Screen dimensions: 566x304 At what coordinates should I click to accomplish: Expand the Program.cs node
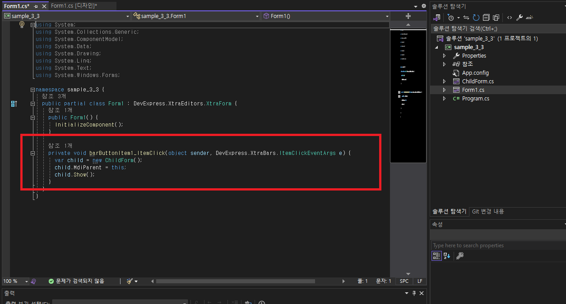click(444, 99)
